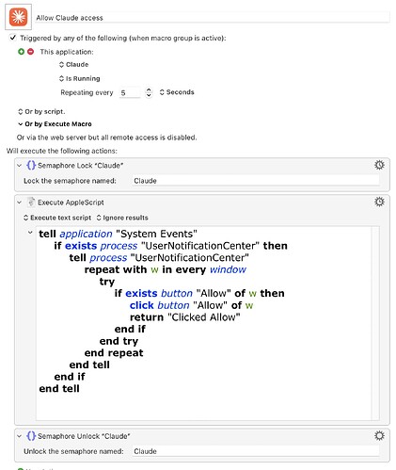Open gear menu for Semaphore Lock action
Image resolution: width=396 pixels, height=470 pixels.
pos(379,165)
